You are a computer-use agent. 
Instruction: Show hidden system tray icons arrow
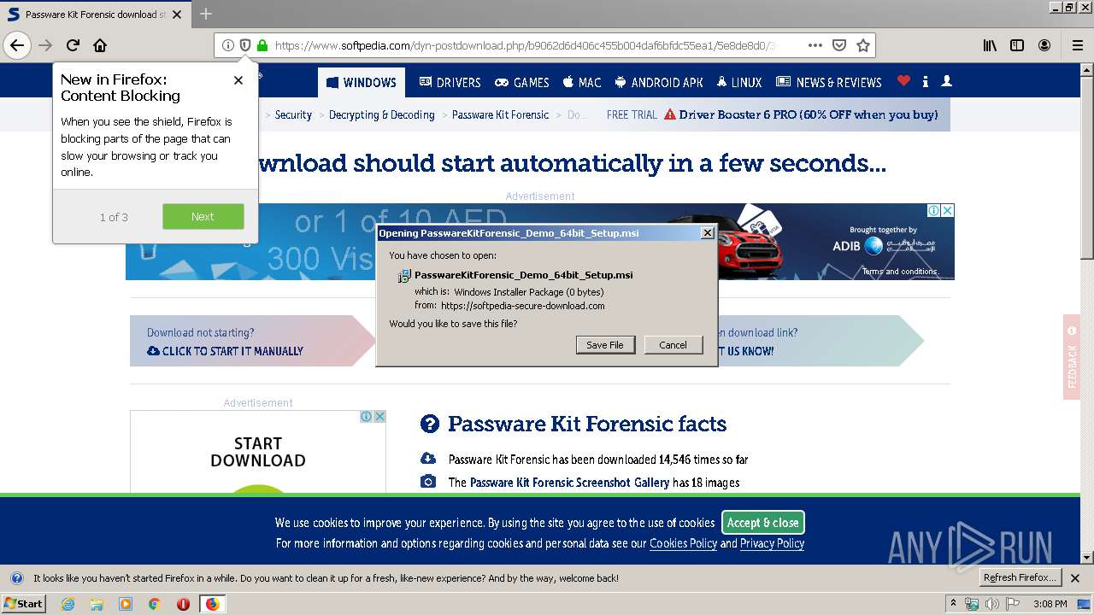click(953, 604)
